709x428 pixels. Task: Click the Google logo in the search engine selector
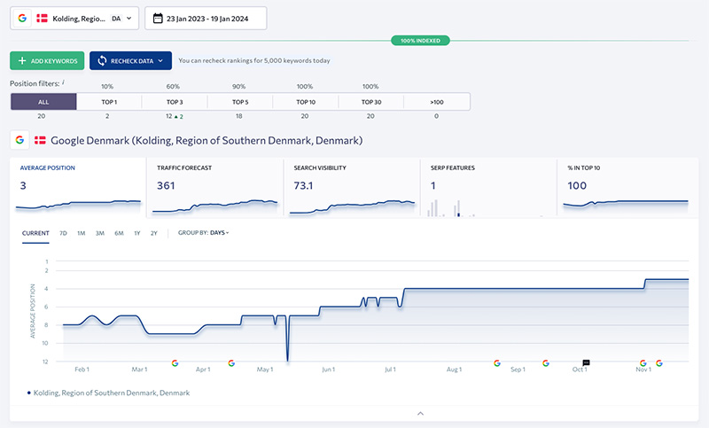tap(22, 18)
